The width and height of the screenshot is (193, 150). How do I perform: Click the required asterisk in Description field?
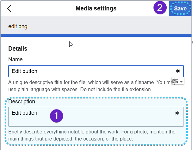tap(177, 113)
